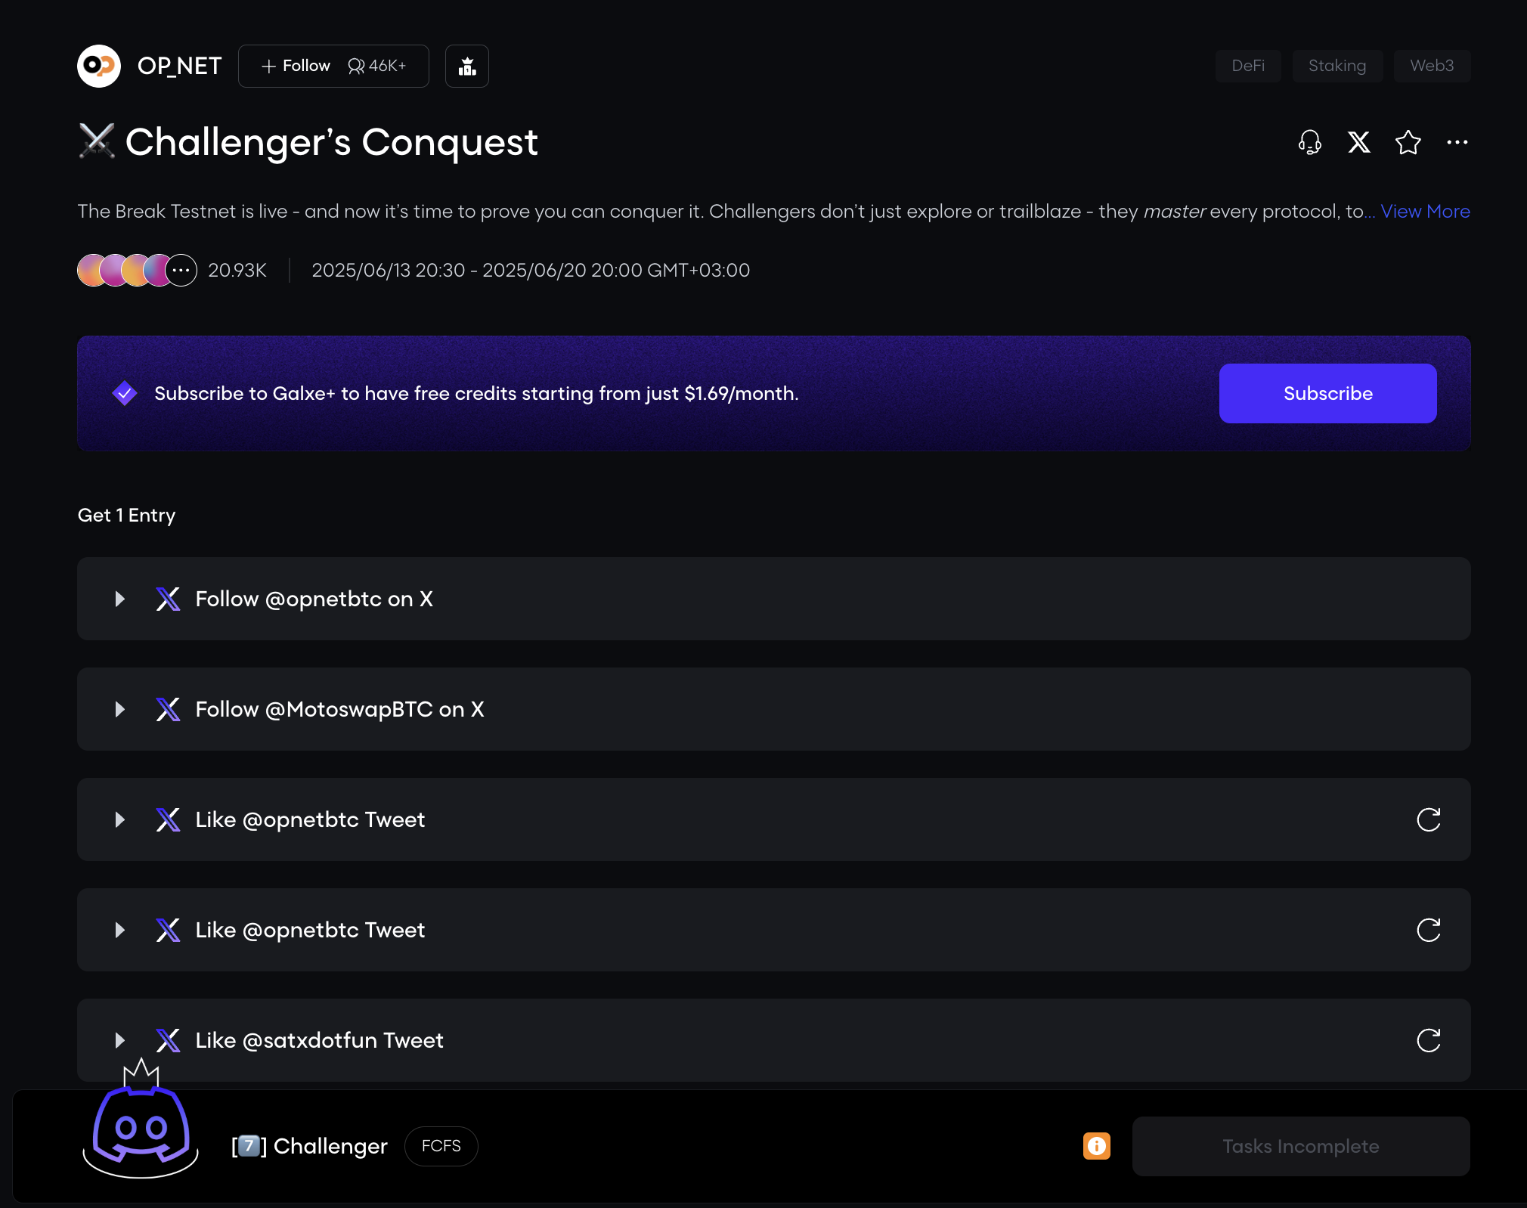The image size is (1527, 1208).
Task: Expand the Like @satxdotfun Tweet task
Action: click(119, 1041)
